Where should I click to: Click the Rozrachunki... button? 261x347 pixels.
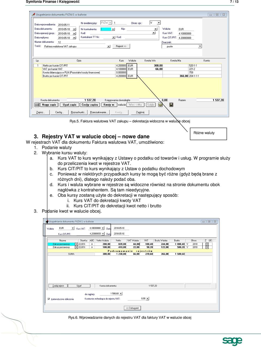79,112
